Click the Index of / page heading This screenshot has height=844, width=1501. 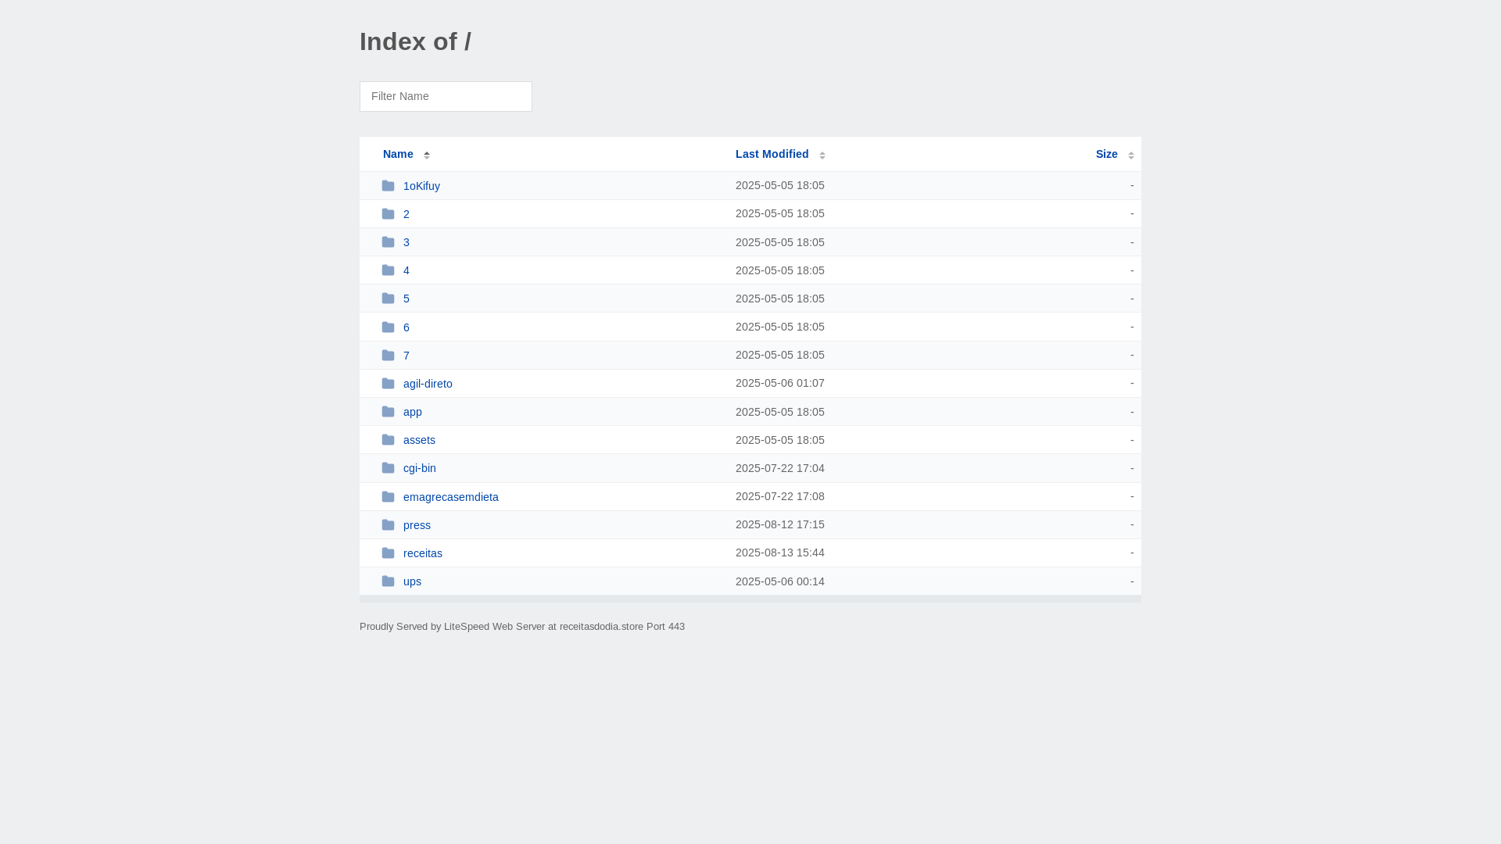point(415,41)
